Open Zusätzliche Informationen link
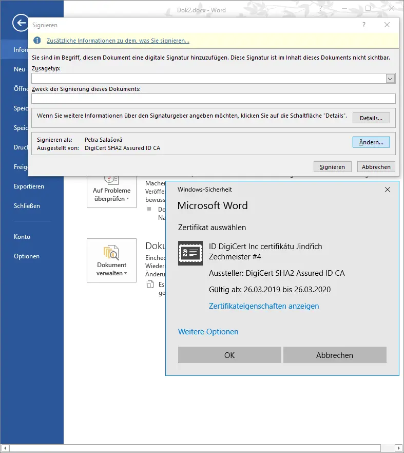 pyautogui.click(x=118, y=41)
